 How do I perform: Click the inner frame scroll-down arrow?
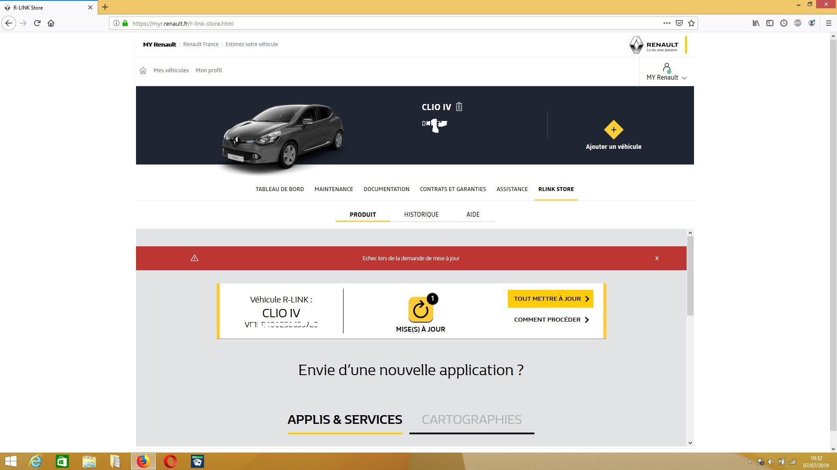690,443
